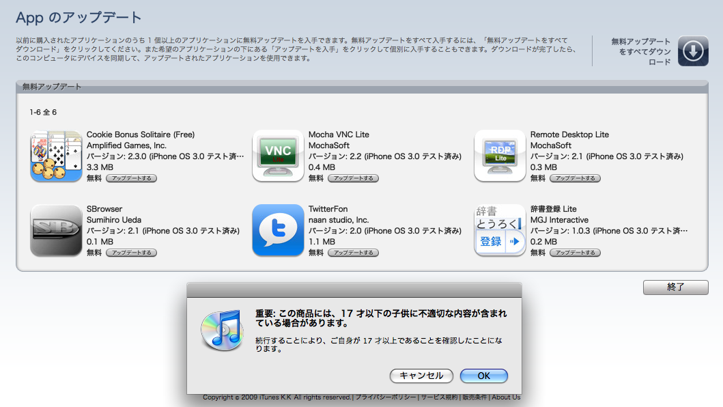This screenshot has width=723, height=407.
Task: Open the Mocha VNC Lite app icon
Action: (x=278, y=156)
